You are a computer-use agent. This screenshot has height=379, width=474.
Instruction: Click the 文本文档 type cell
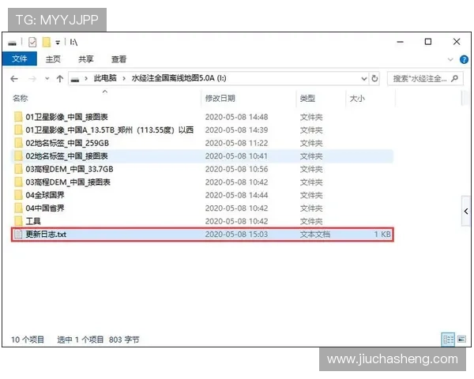tap(315, 235)
